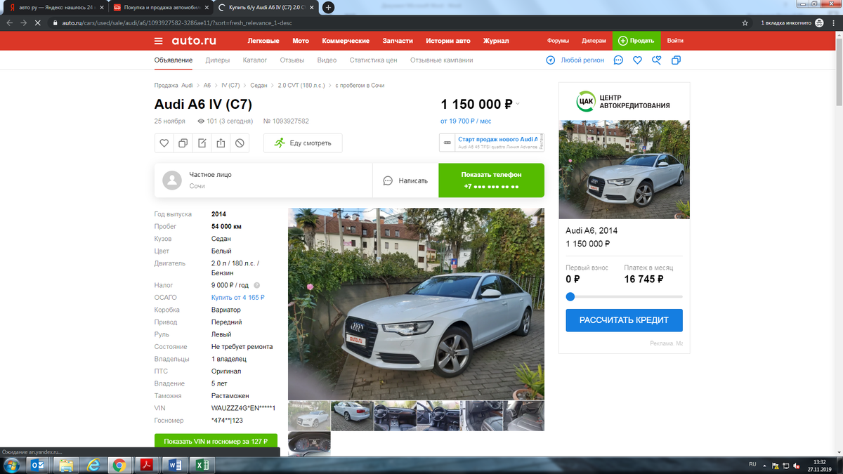
Task: Switch to the Дилеры tab
Action: coord(218,60)
